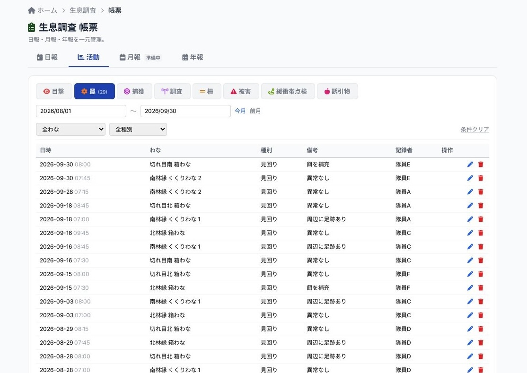Image resolution: width=527 pixels, height=373 pixels.
Task: Edit the 2026-08-28 08:00 record
Action: [470, 356]
